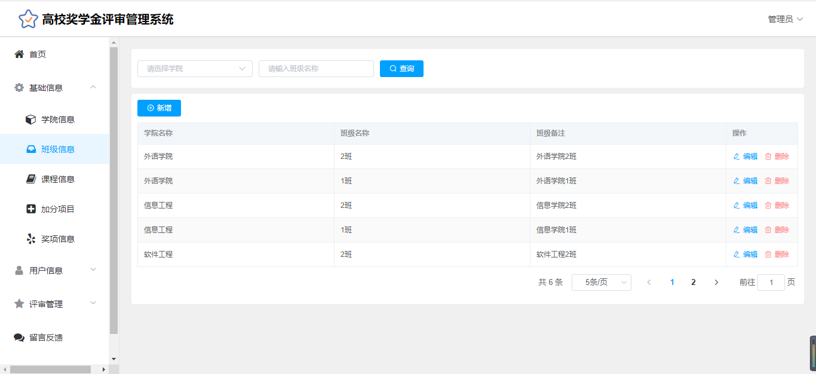Image resolution: width=816 pixels, height=374 pixels.
Task: Click the star logo icon in header
Action: (28, 19)
